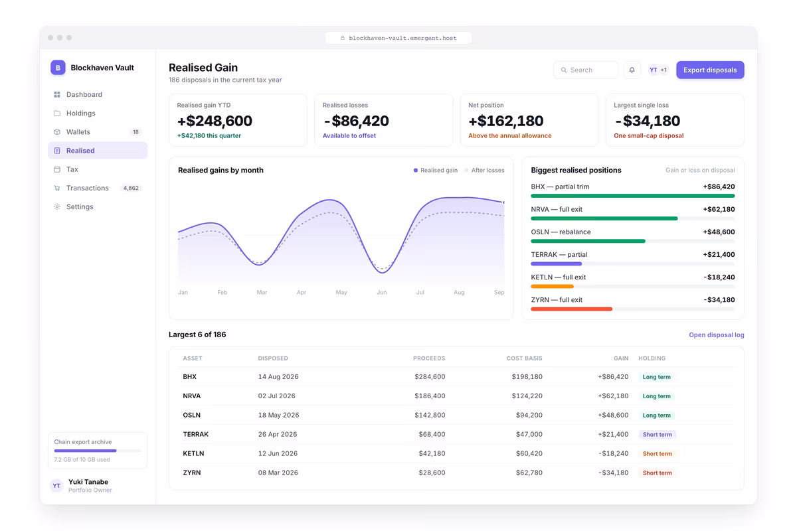This screenshot has width=797, height=531.
Task: Click BHX partial trim green bar
Action: click(633, 196)
